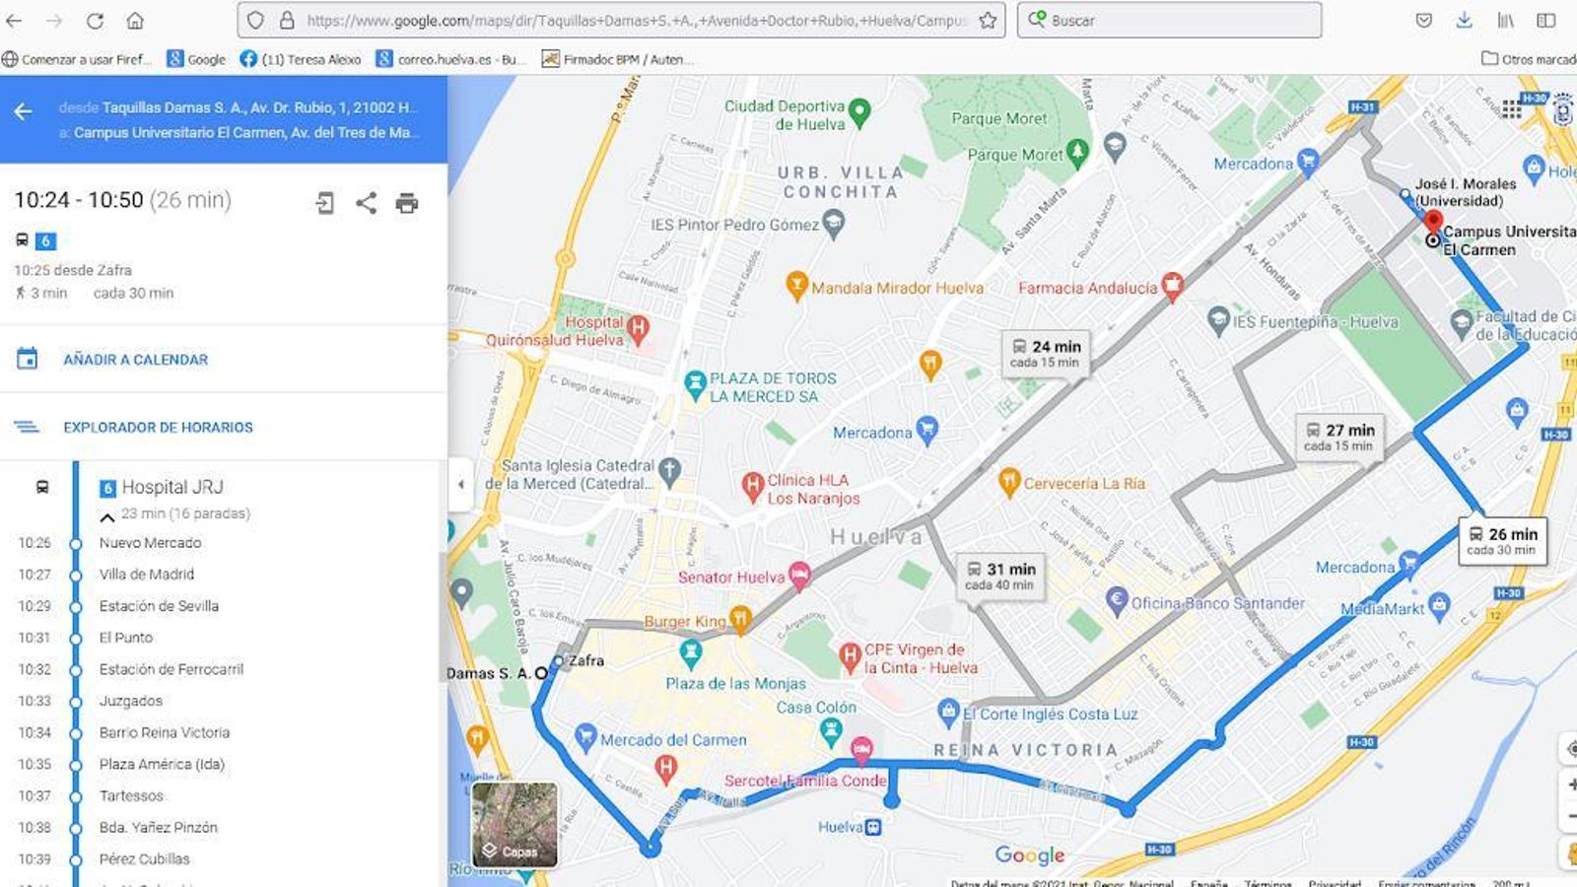
Task: Open Otros marcadores bookmarks folder
Action: pos(1529,59)
